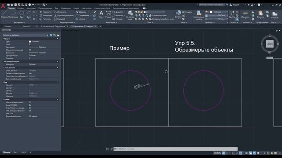Image resolution: width=282 pixels, height=158 pixels.
Task: Click the Таблица table command
Action: (118, 19)
